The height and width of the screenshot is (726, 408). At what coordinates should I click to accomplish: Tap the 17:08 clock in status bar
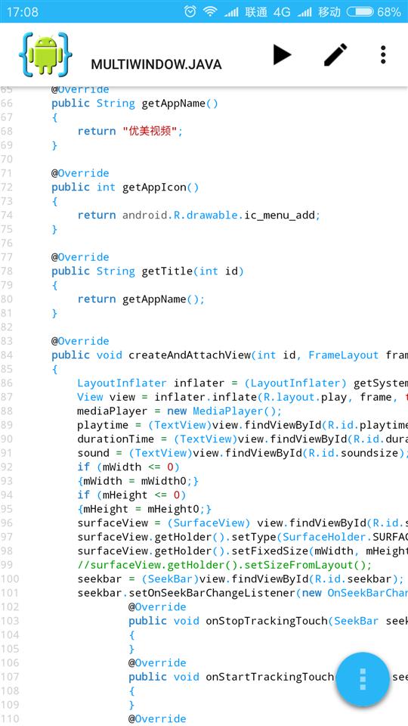click(22, 11)
